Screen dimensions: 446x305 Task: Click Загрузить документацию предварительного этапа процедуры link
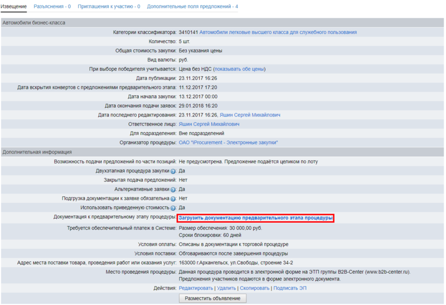point(255,217)
